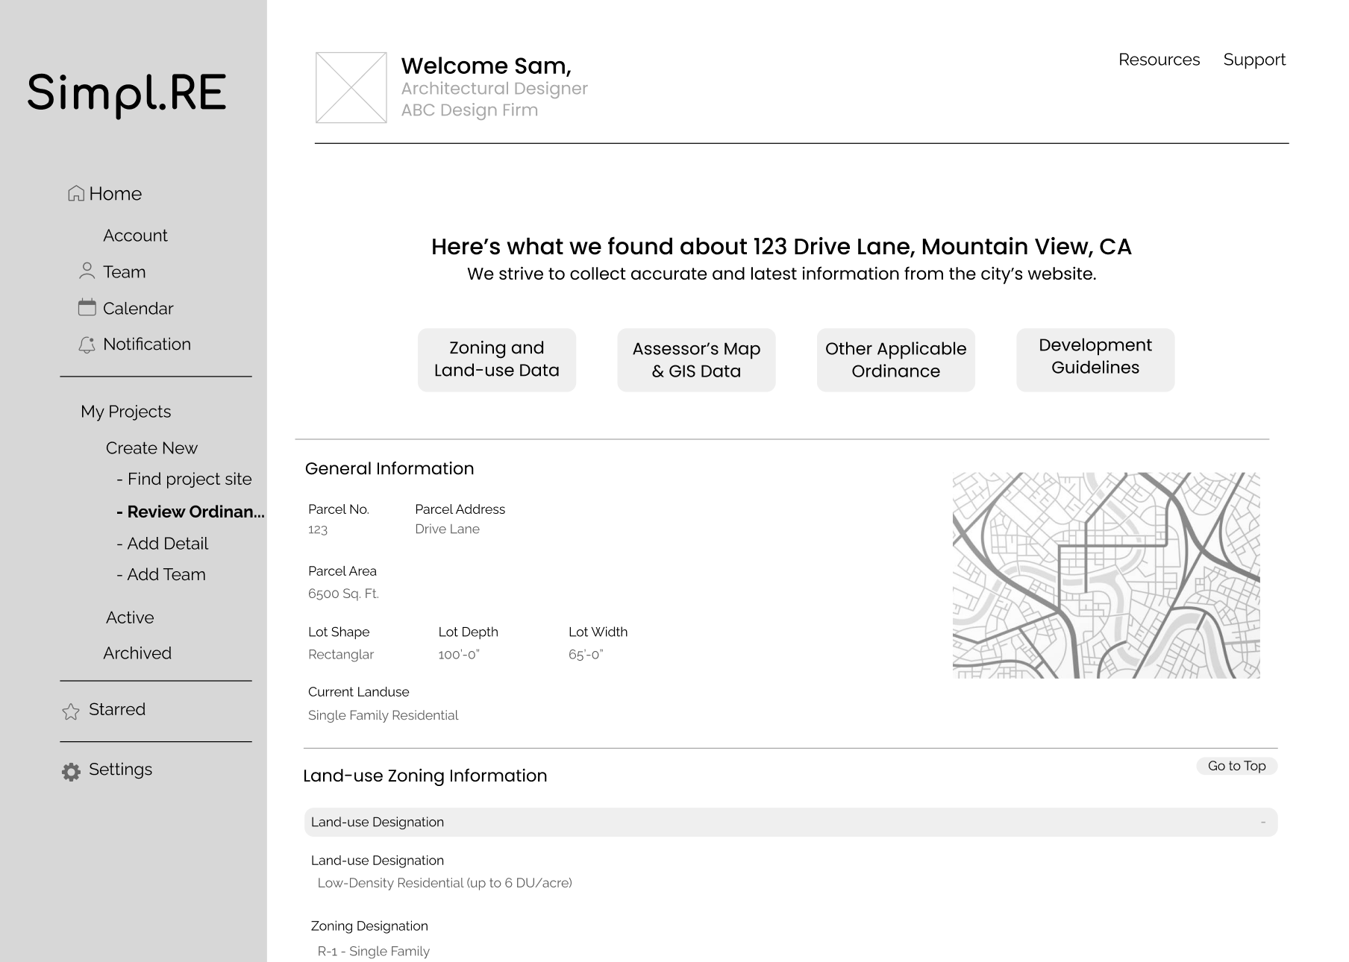Click the Home house icon

[76, 194]
